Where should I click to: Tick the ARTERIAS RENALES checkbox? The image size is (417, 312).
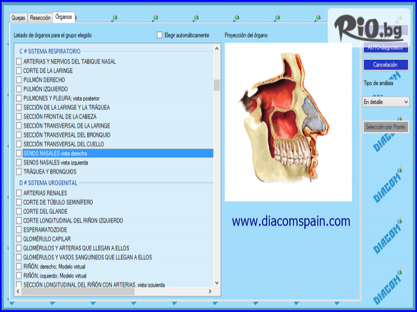coord(19,193)
